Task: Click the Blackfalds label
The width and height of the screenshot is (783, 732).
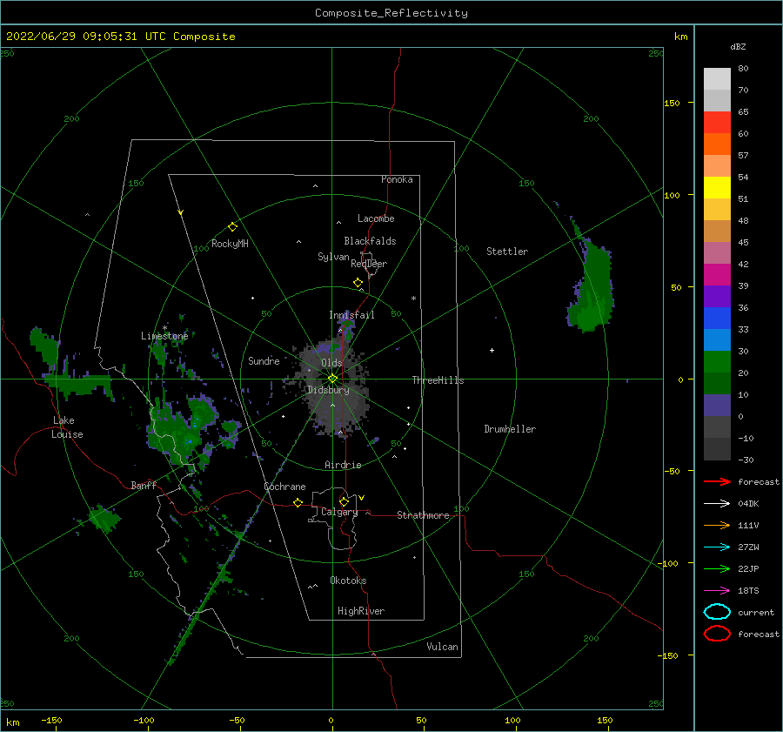Action: pos(370,241)
